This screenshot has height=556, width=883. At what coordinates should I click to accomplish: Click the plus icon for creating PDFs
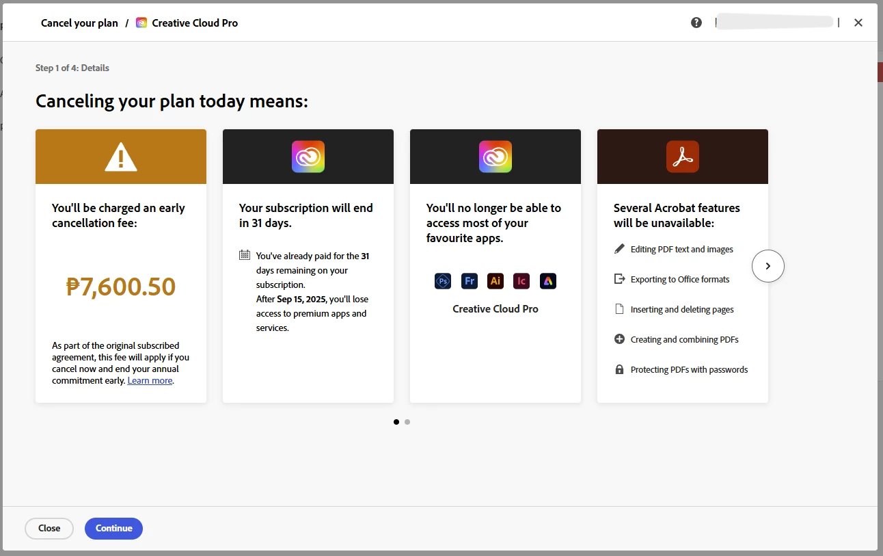pyautogui.click(x=619, y=339)
